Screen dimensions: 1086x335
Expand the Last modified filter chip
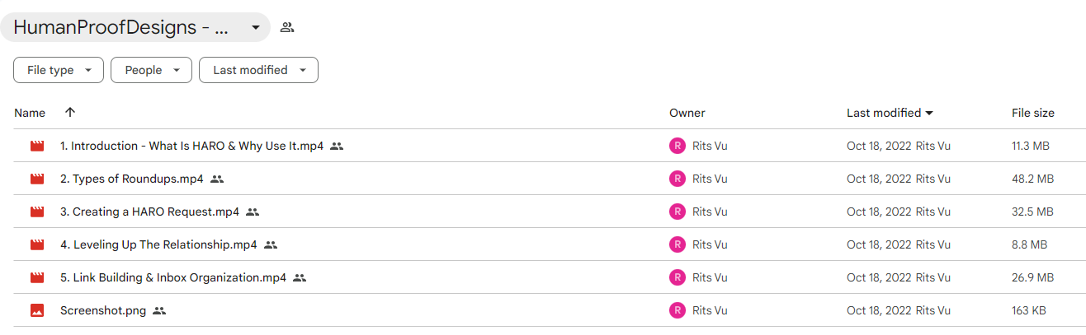click(258, 70)
